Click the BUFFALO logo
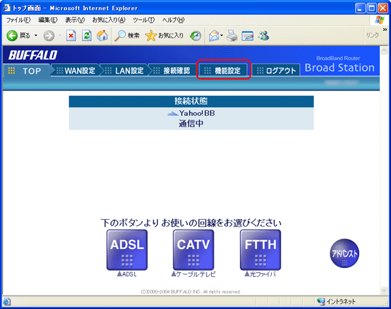This screenshot has height=309, width=391. (x=33, y=55)
